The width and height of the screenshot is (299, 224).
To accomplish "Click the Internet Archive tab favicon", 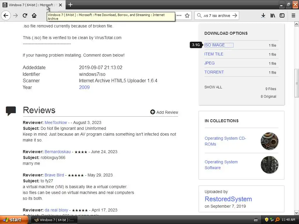I will (x=5, y=5).
